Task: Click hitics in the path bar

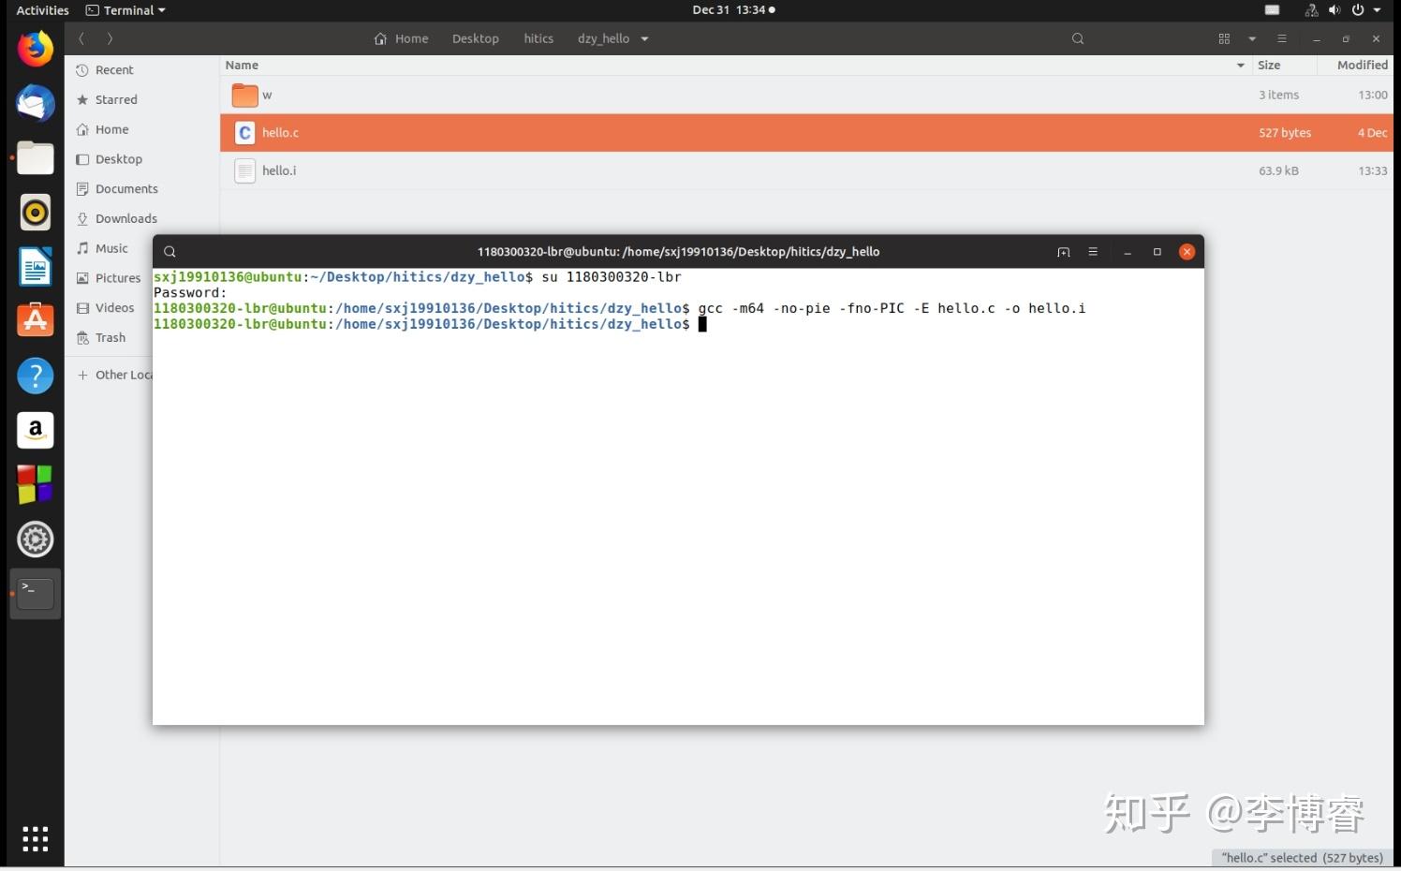Action: (x=538, y=38)
